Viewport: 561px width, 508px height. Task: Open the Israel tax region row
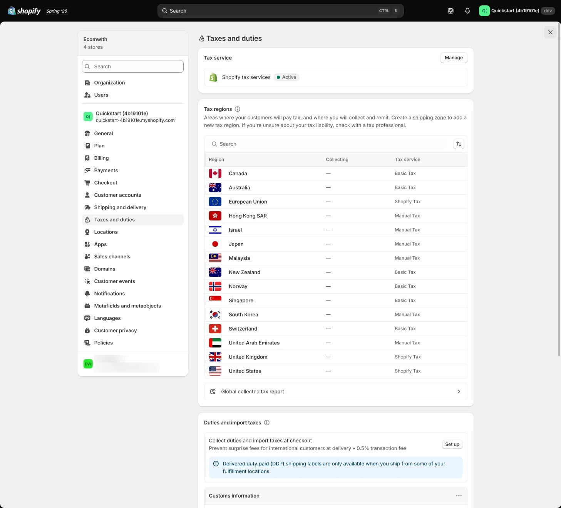point(335,230)
